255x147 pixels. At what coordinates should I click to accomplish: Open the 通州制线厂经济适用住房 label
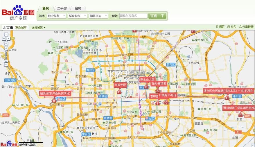[238, 108]
